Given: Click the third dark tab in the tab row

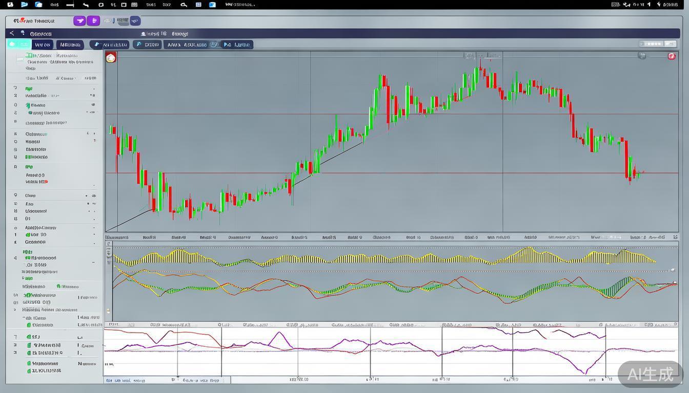Looking at the screenshot, I should [x=70, y=45].
